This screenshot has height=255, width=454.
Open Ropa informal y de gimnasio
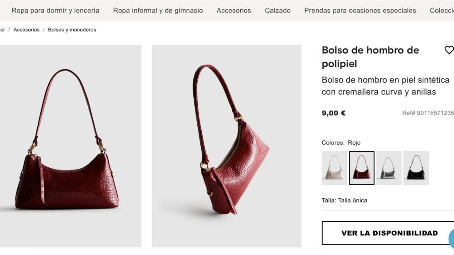(158, 10)
